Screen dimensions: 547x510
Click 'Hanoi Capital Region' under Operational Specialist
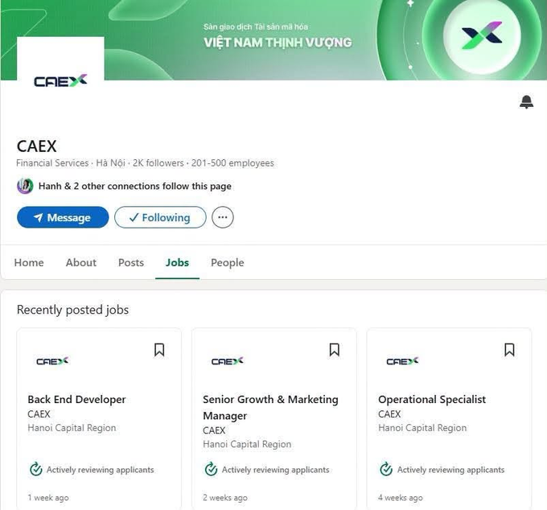pyautogui.click(x=422, y=428)
